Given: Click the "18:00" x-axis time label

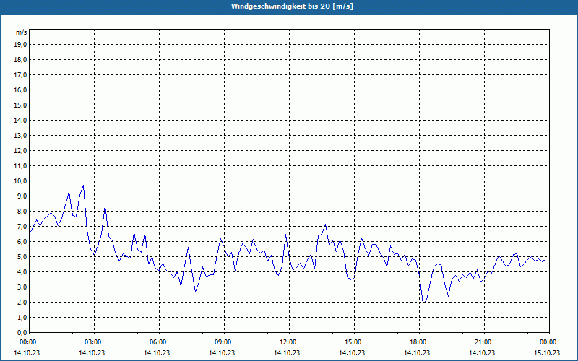Looking at the screenshot, I should pyautogui.click(x=419, y=342).
